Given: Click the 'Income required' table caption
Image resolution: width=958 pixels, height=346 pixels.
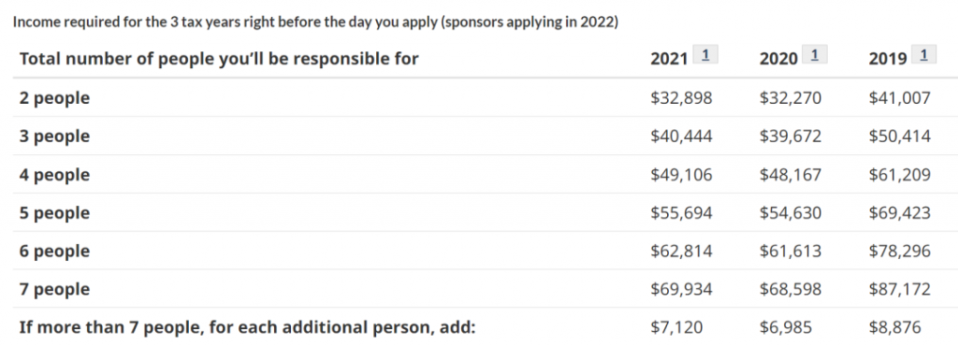Looking at the screenshot, I should [316, 22].
